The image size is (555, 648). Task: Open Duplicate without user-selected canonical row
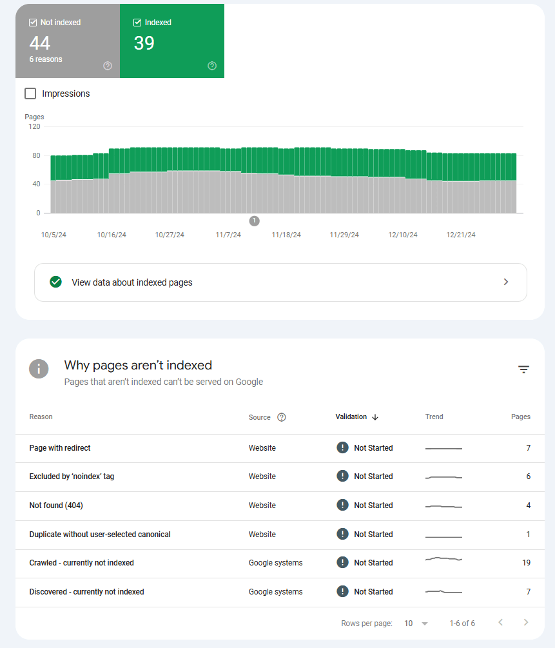[x=100, y=535]
